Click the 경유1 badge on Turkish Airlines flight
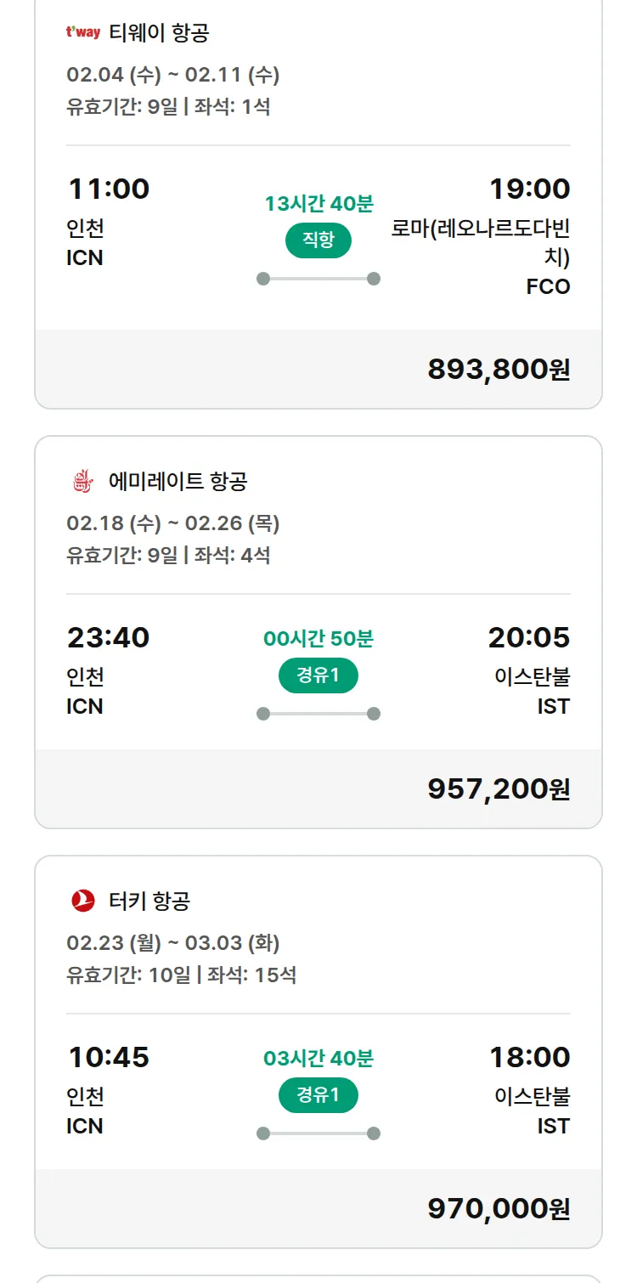The width and height of the screenshot is (637, 1283). coord(318,1096)
